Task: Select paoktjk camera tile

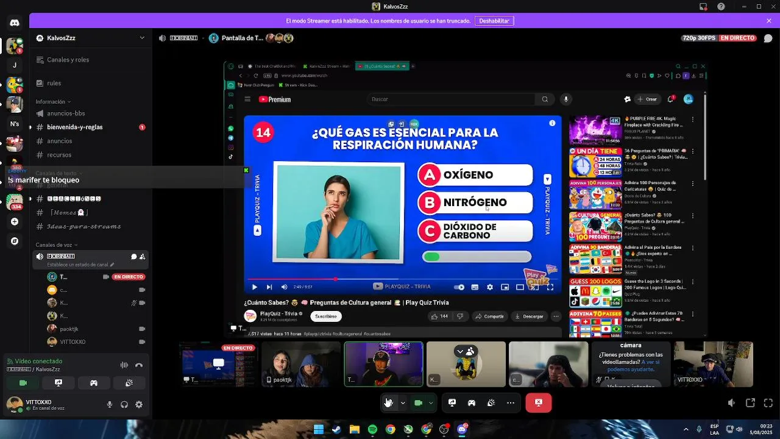Action: (301, 364)
